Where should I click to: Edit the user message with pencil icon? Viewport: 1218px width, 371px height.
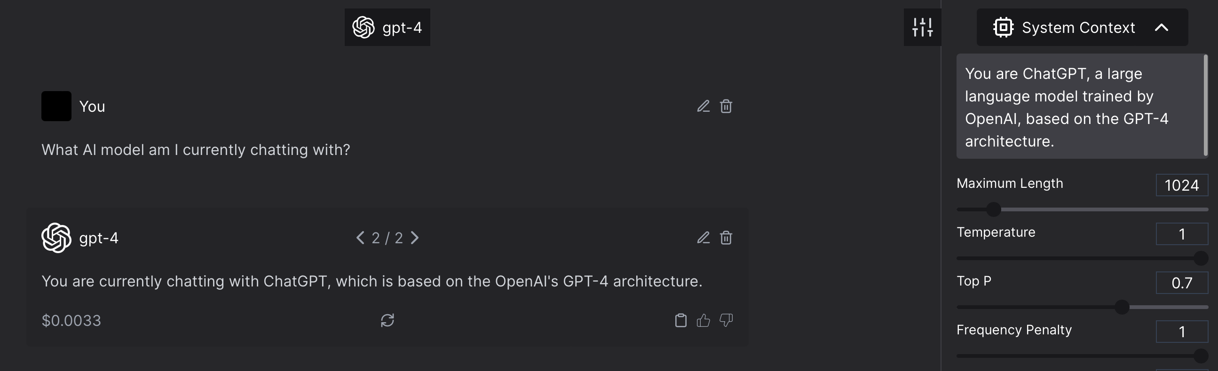(703, 106)
